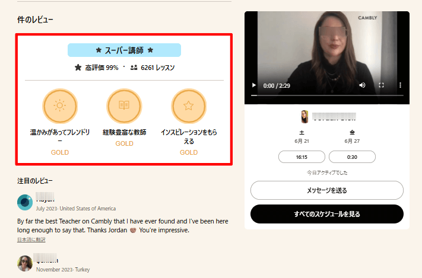This screenshot has height=278, width=422.
Task: Click the sun friendly badge icon
Action: 60,106
